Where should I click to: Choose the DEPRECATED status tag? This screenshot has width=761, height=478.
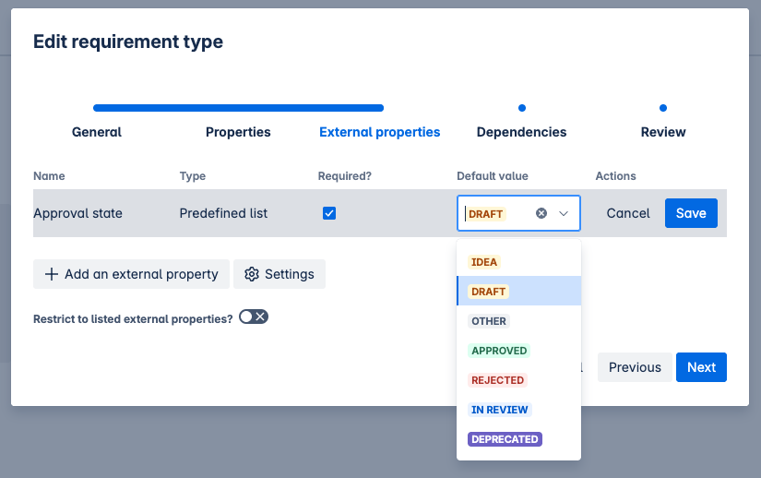coord(505,439)
